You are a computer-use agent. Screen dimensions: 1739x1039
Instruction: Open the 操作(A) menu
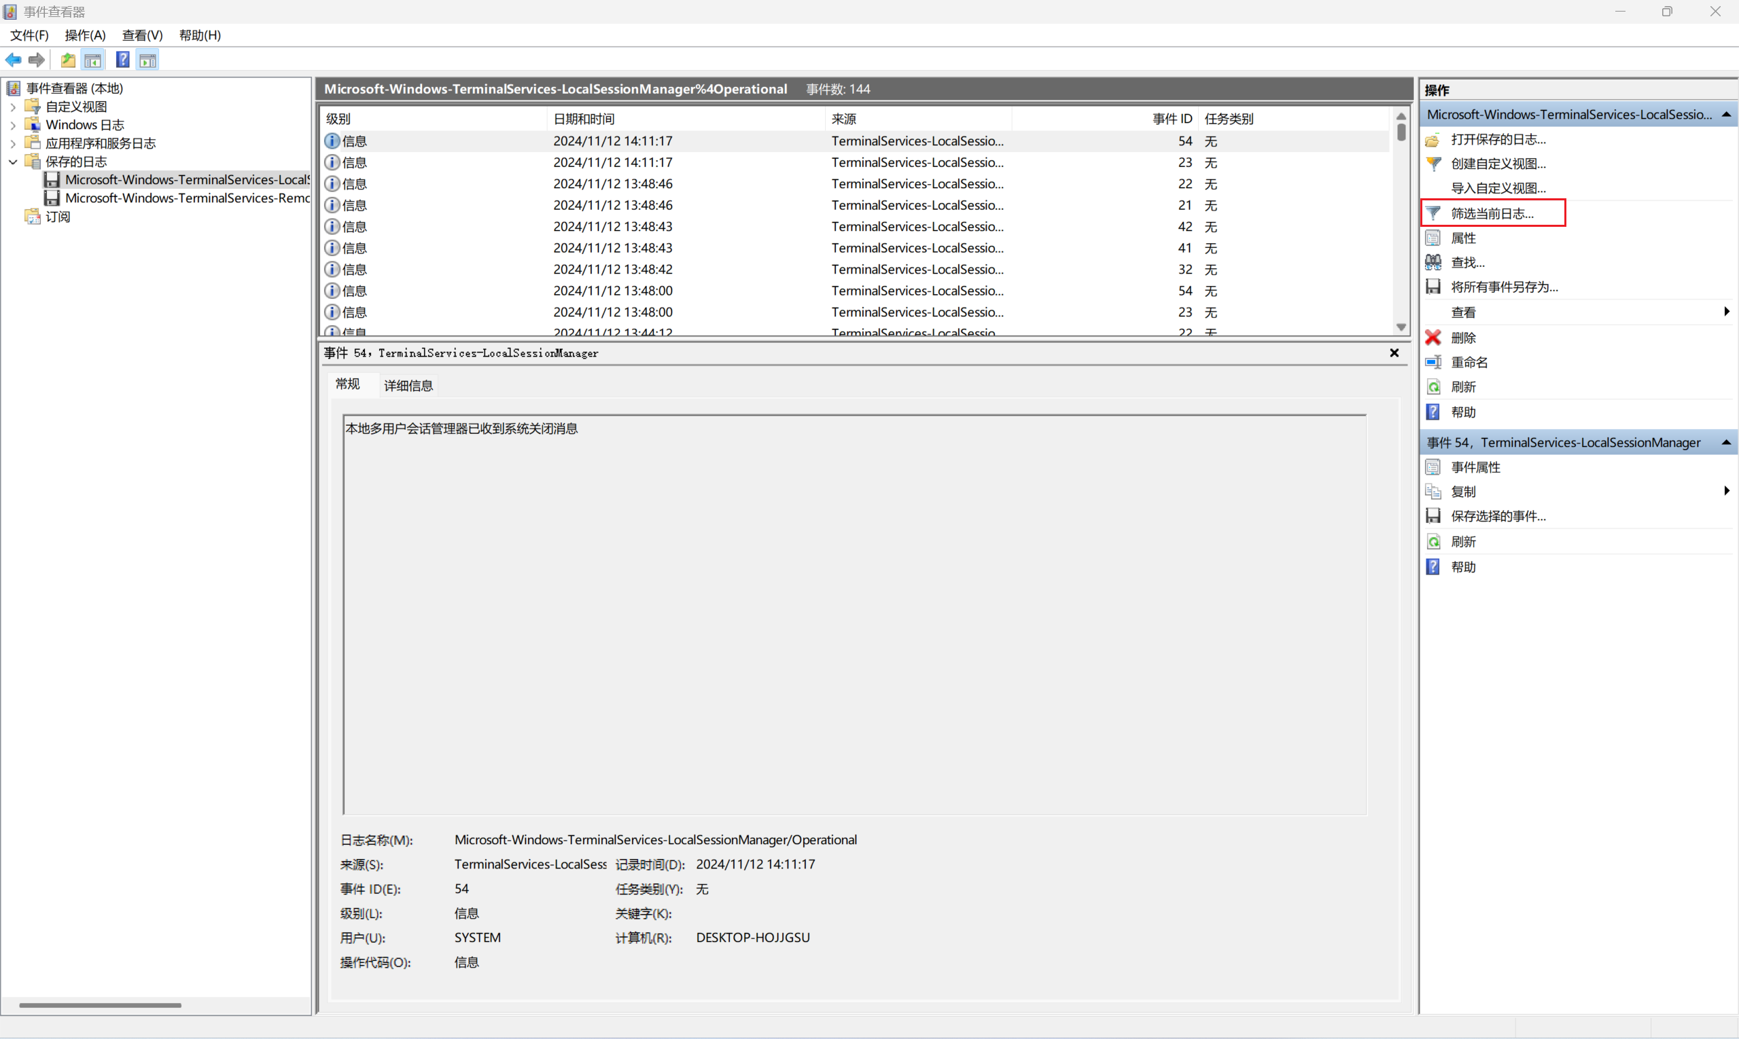(x=85, y=35)
